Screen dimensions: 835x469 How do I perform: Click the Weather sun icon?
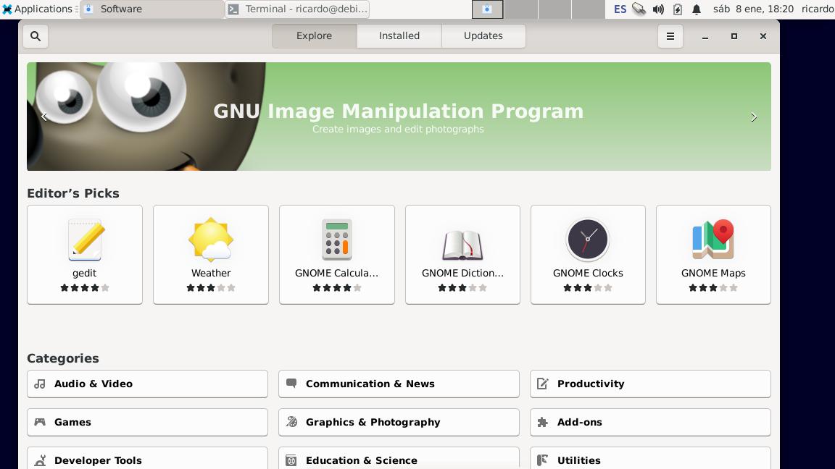211,240
